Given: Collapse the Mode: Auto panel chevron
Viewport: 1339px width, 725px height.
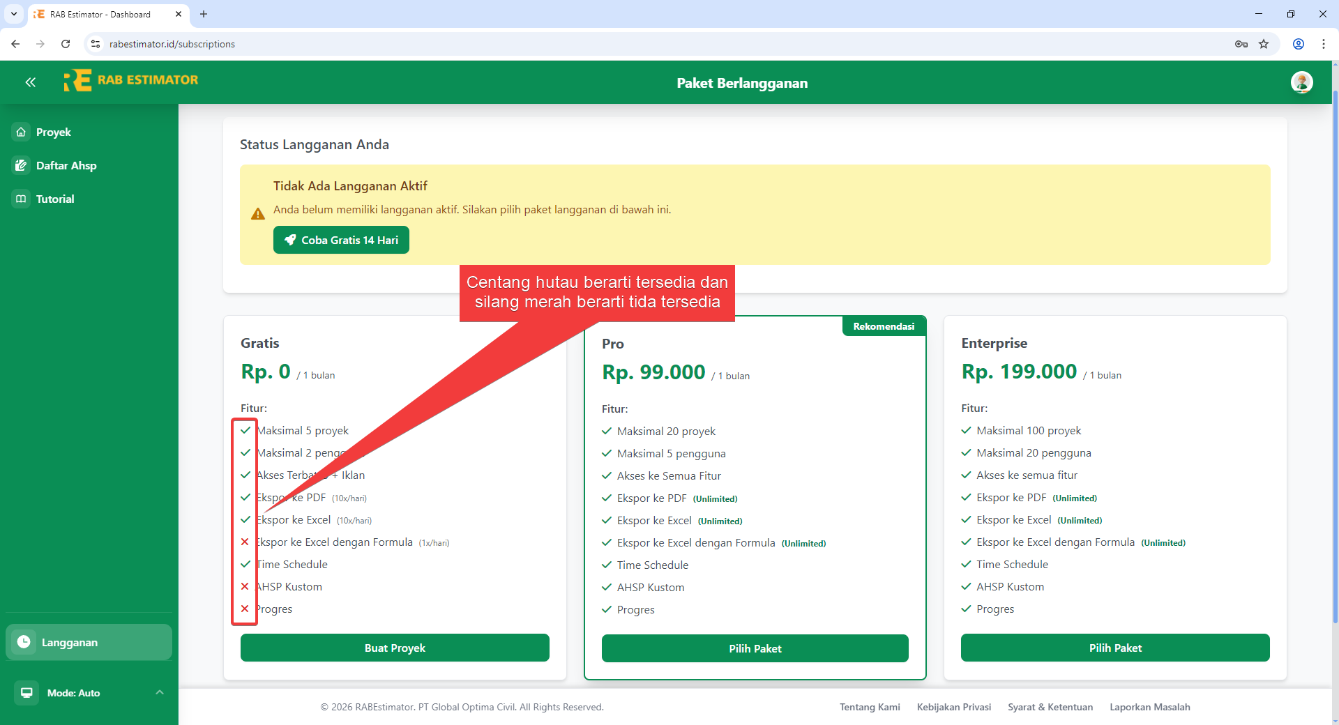Looking at the screenshot, I should pos(160,692).
